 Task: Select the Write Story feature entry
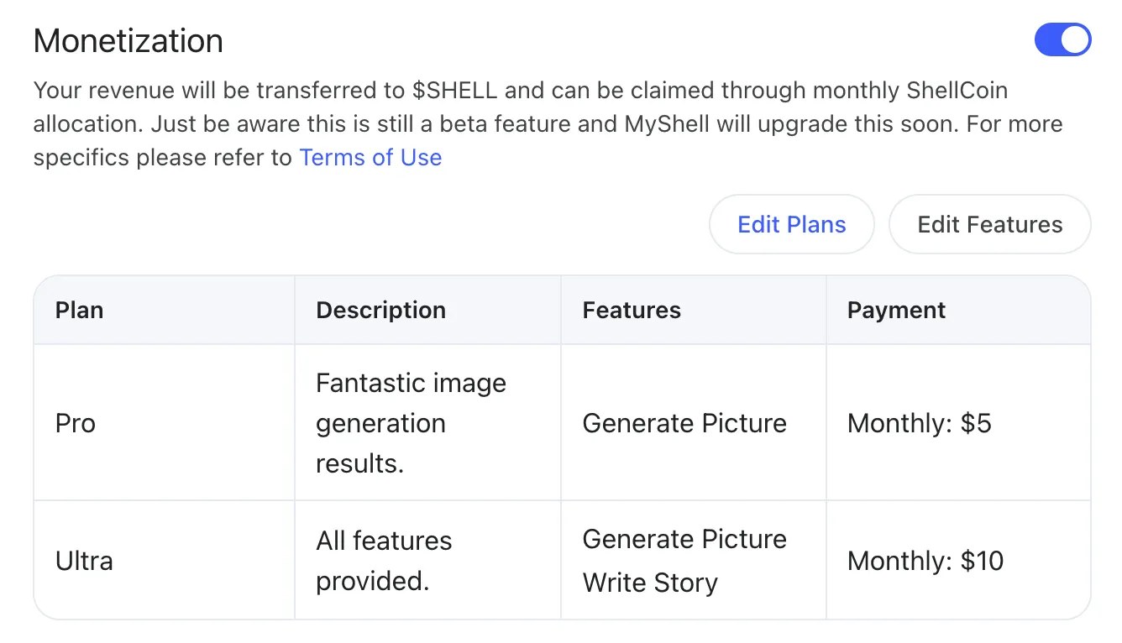tap(650, 583)
